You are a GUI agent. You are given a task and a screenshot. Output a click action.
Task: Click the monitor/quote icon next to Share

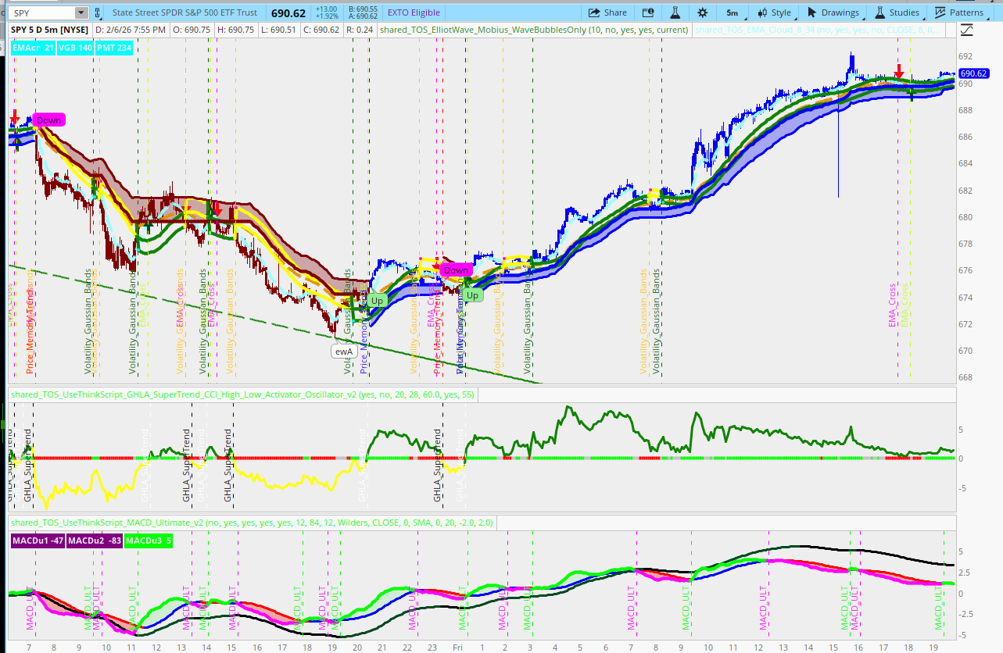(x=647, y=12)
